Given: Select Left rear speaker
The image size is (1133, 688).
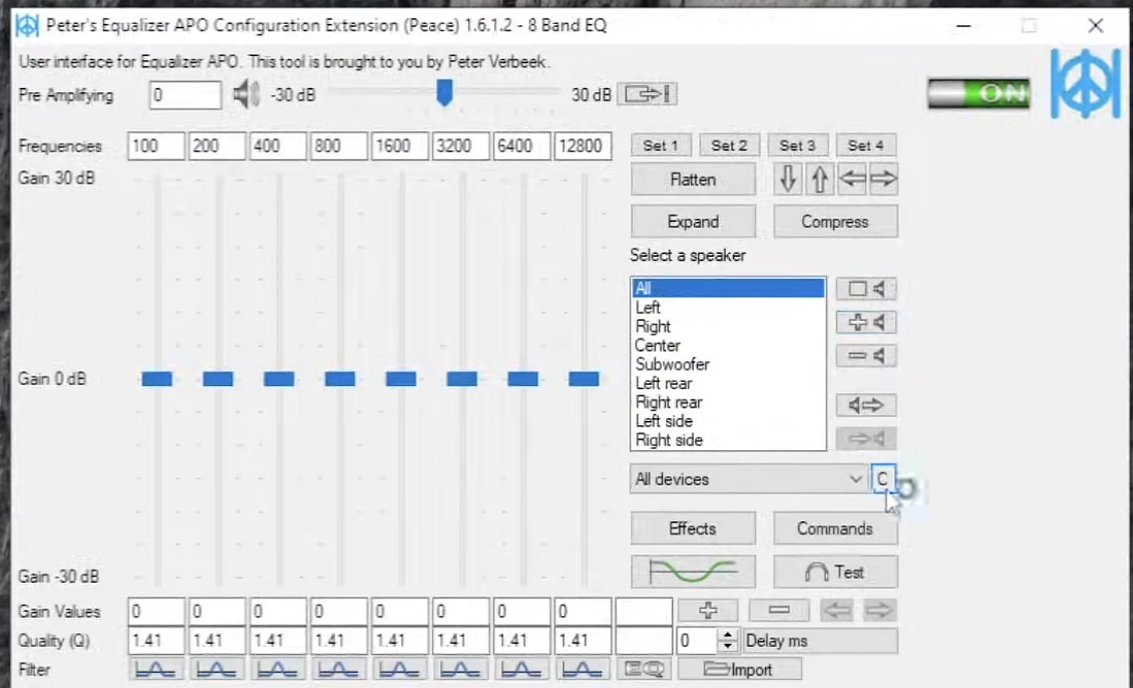Looking at the screenshot, I should coord(728,384).
